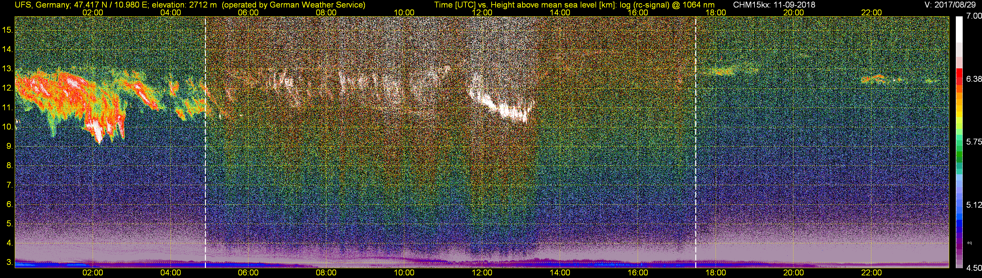
Task: Click the 5.12 colorbar scale value
Action: tap(973, 205)
